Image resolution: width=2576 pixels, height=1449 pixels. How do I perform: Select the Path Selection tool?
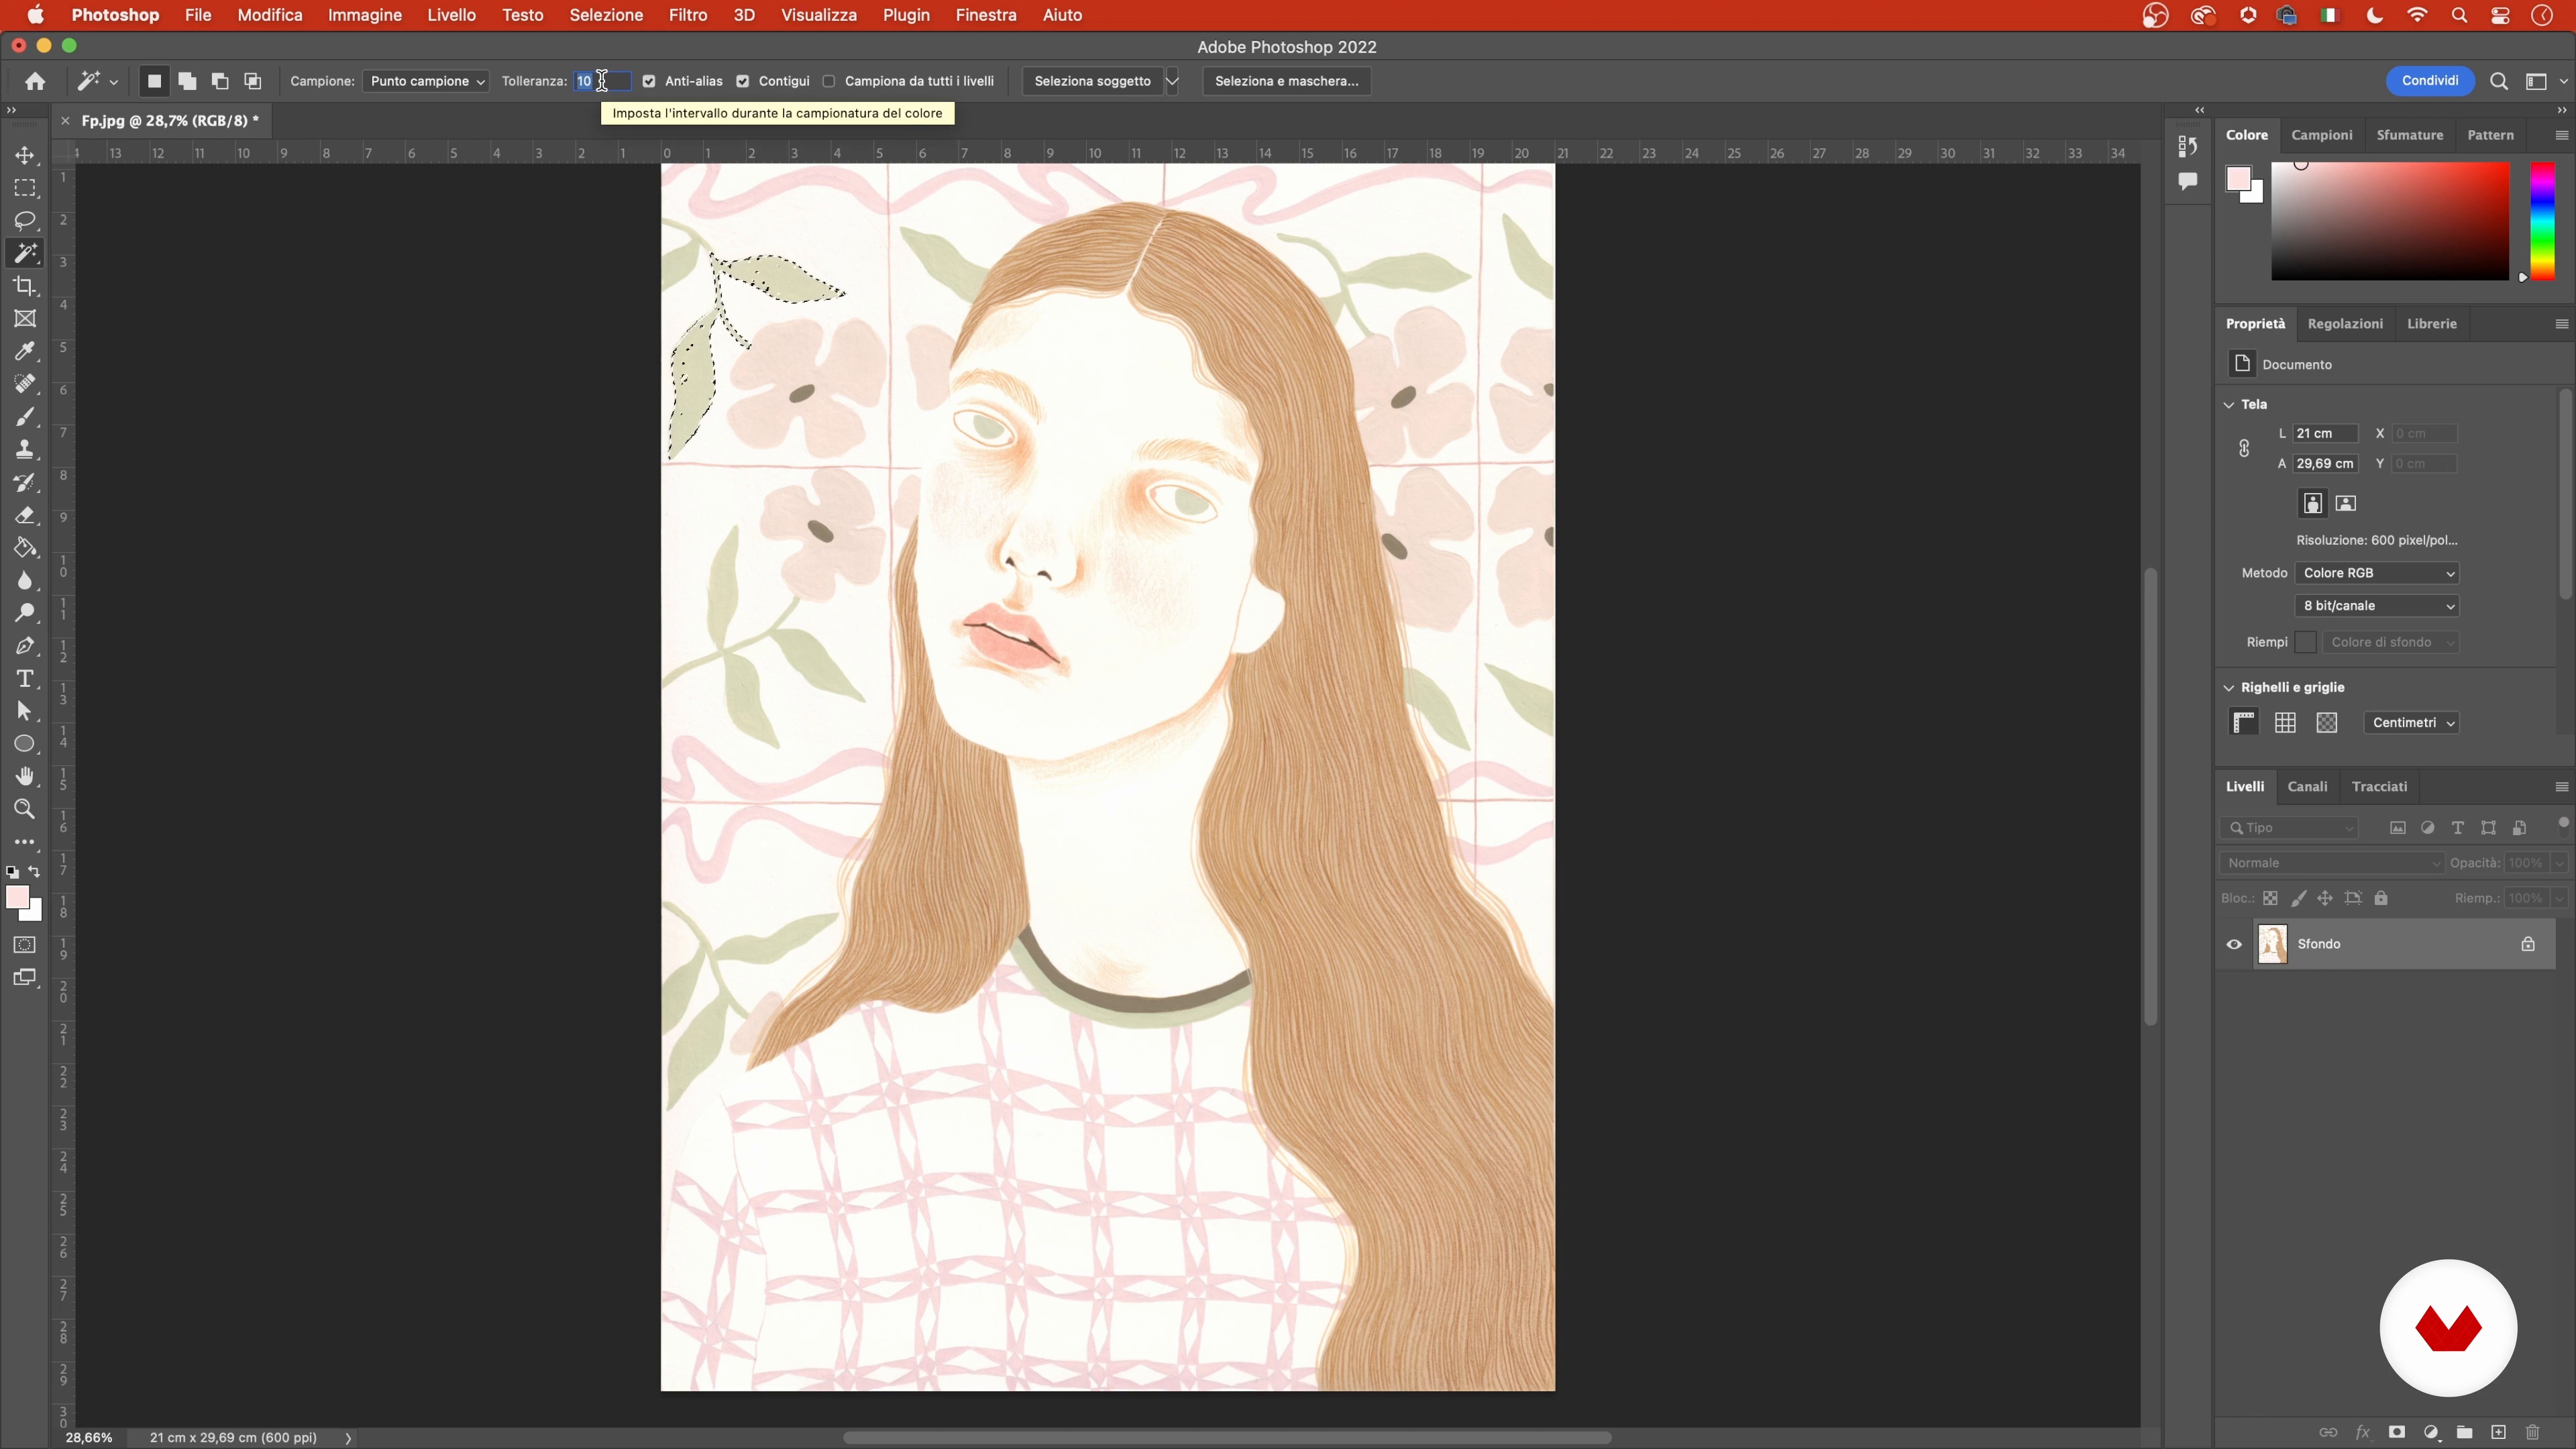[25, 711]
